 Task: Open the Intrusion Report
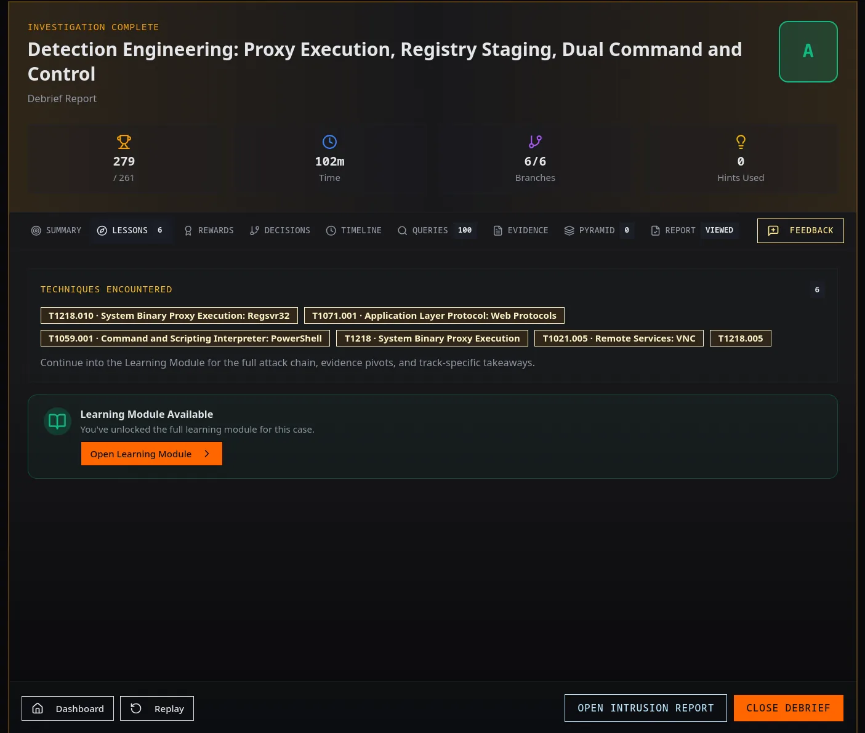[x=646, y=708]
